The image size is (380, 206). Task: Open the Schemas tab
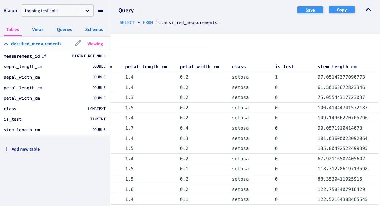[x=94, y=29]
